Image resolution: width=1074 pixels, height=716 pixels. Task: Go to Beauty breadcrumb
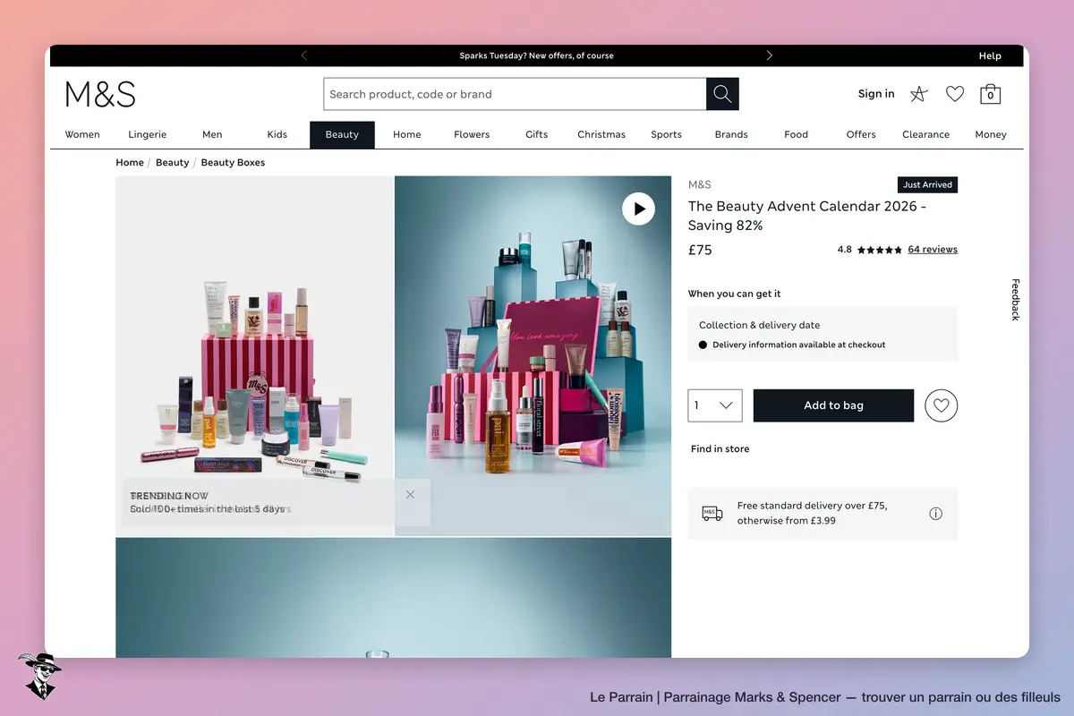click(x=172, y=163)
